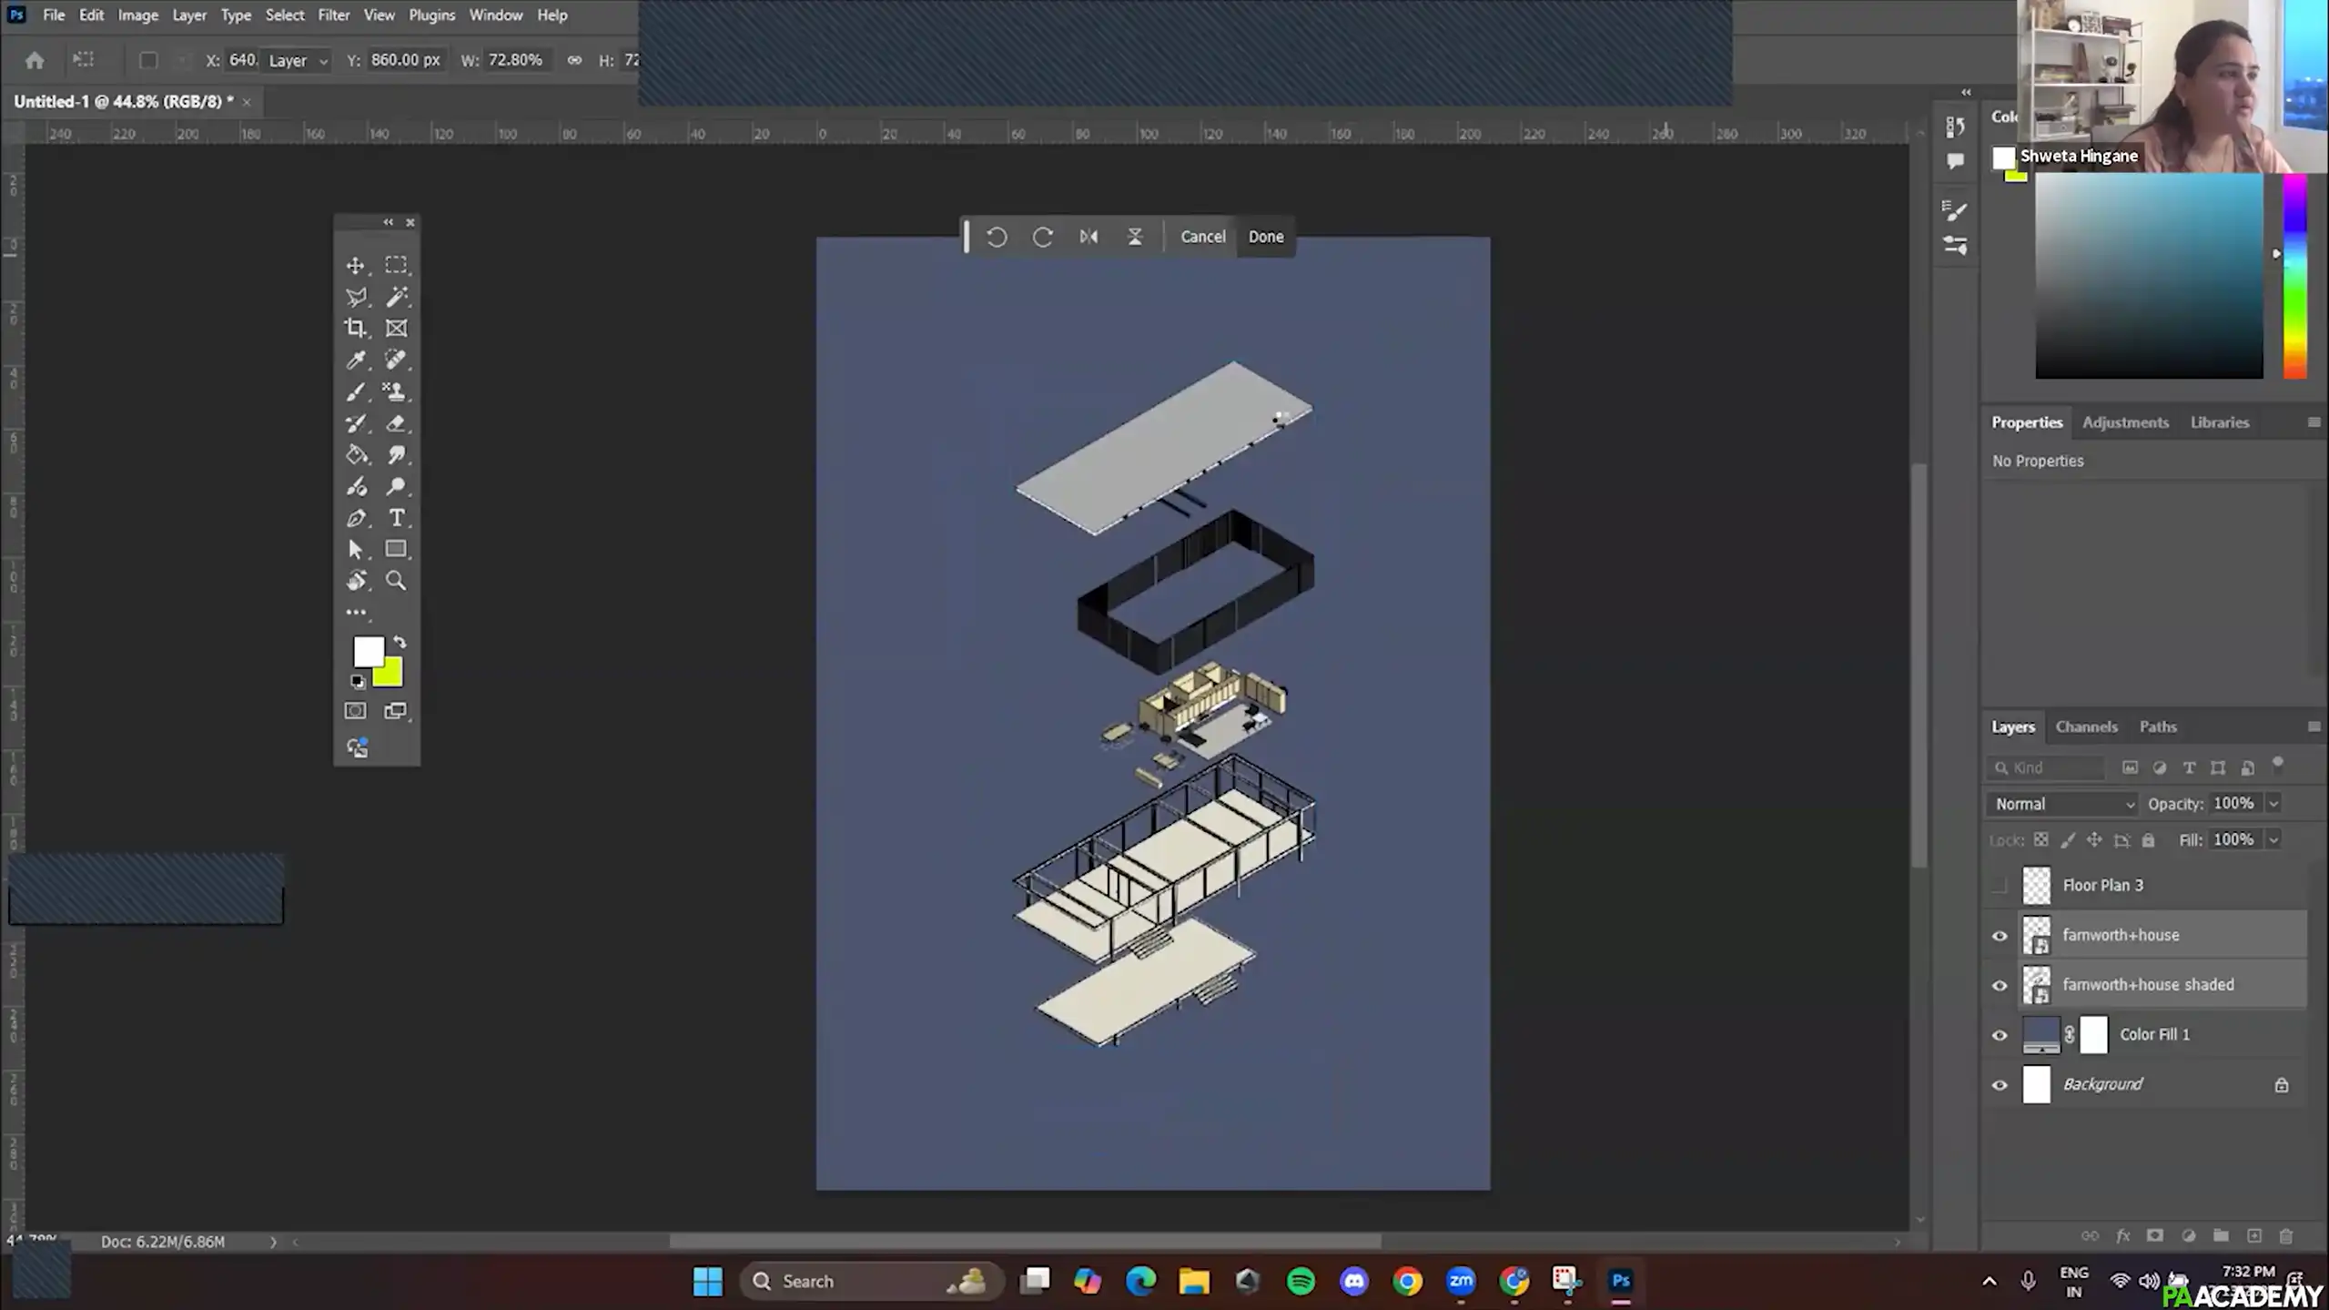Viewport: 2329px width, 1310px height.
Task: Select the Path Selection tool
Action: 355,550
